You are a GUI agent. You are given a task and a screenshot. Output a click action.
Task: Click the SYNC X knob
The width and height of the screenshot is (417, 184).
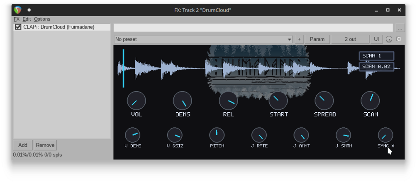(385, 135)
